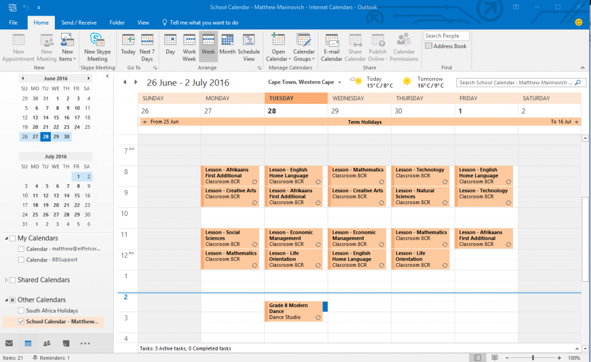Click Tell me what you want to do
The width and height of the screenshot is (591, 362).
[200, 23]
